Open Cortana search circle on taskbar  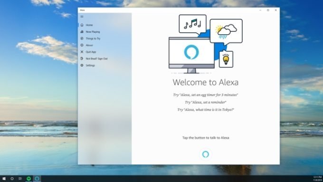[12, 179]
